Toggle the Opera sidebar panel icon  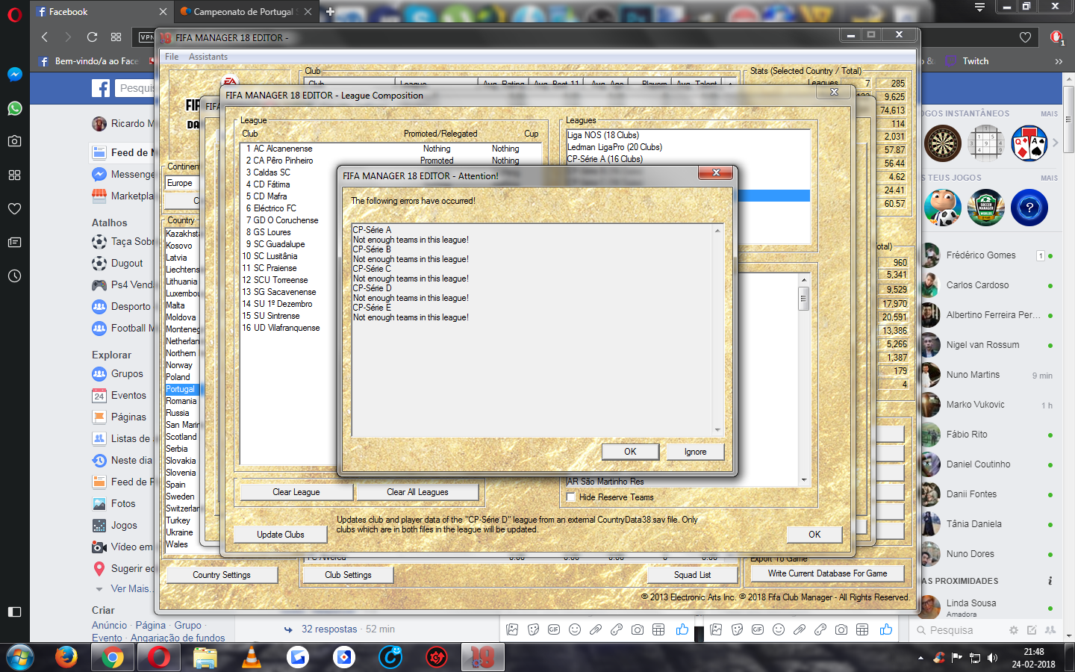point(14,612)
